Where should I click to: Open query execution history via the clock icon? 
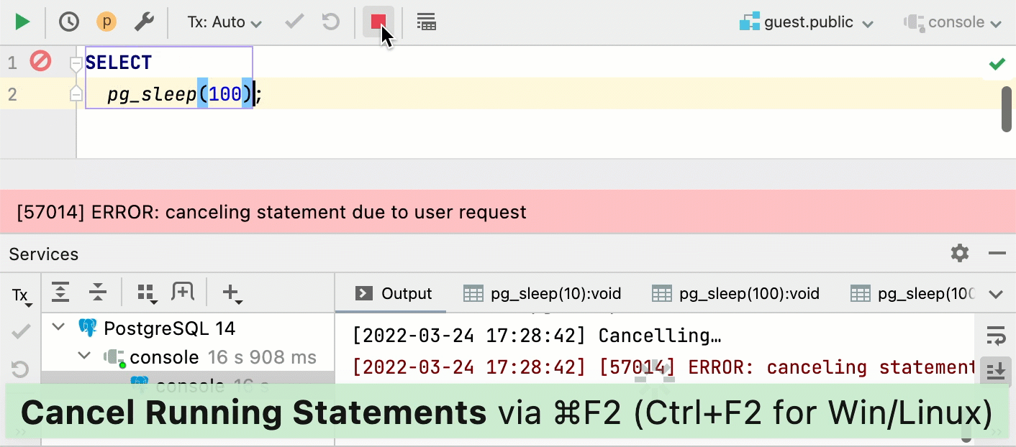coord(69,22)
